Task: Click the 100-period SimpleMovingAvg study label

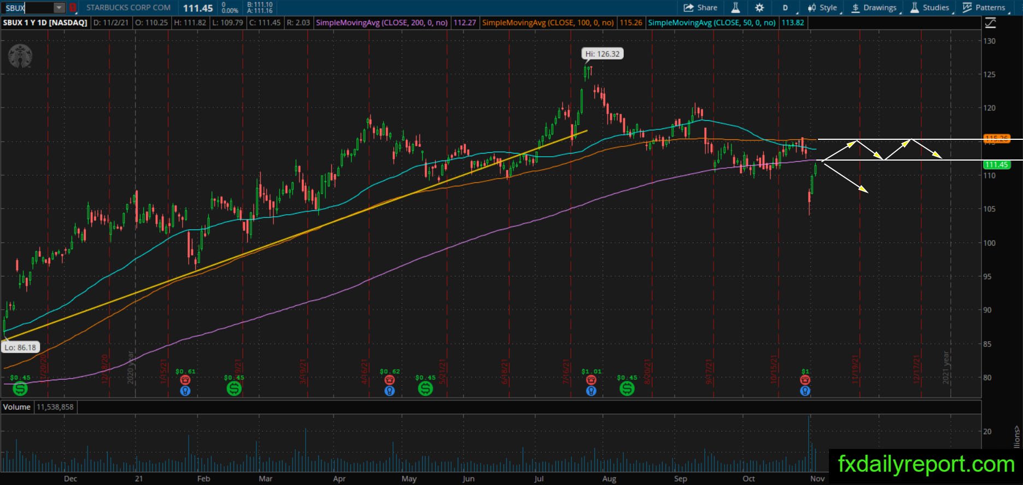Action: click(548, 23)
